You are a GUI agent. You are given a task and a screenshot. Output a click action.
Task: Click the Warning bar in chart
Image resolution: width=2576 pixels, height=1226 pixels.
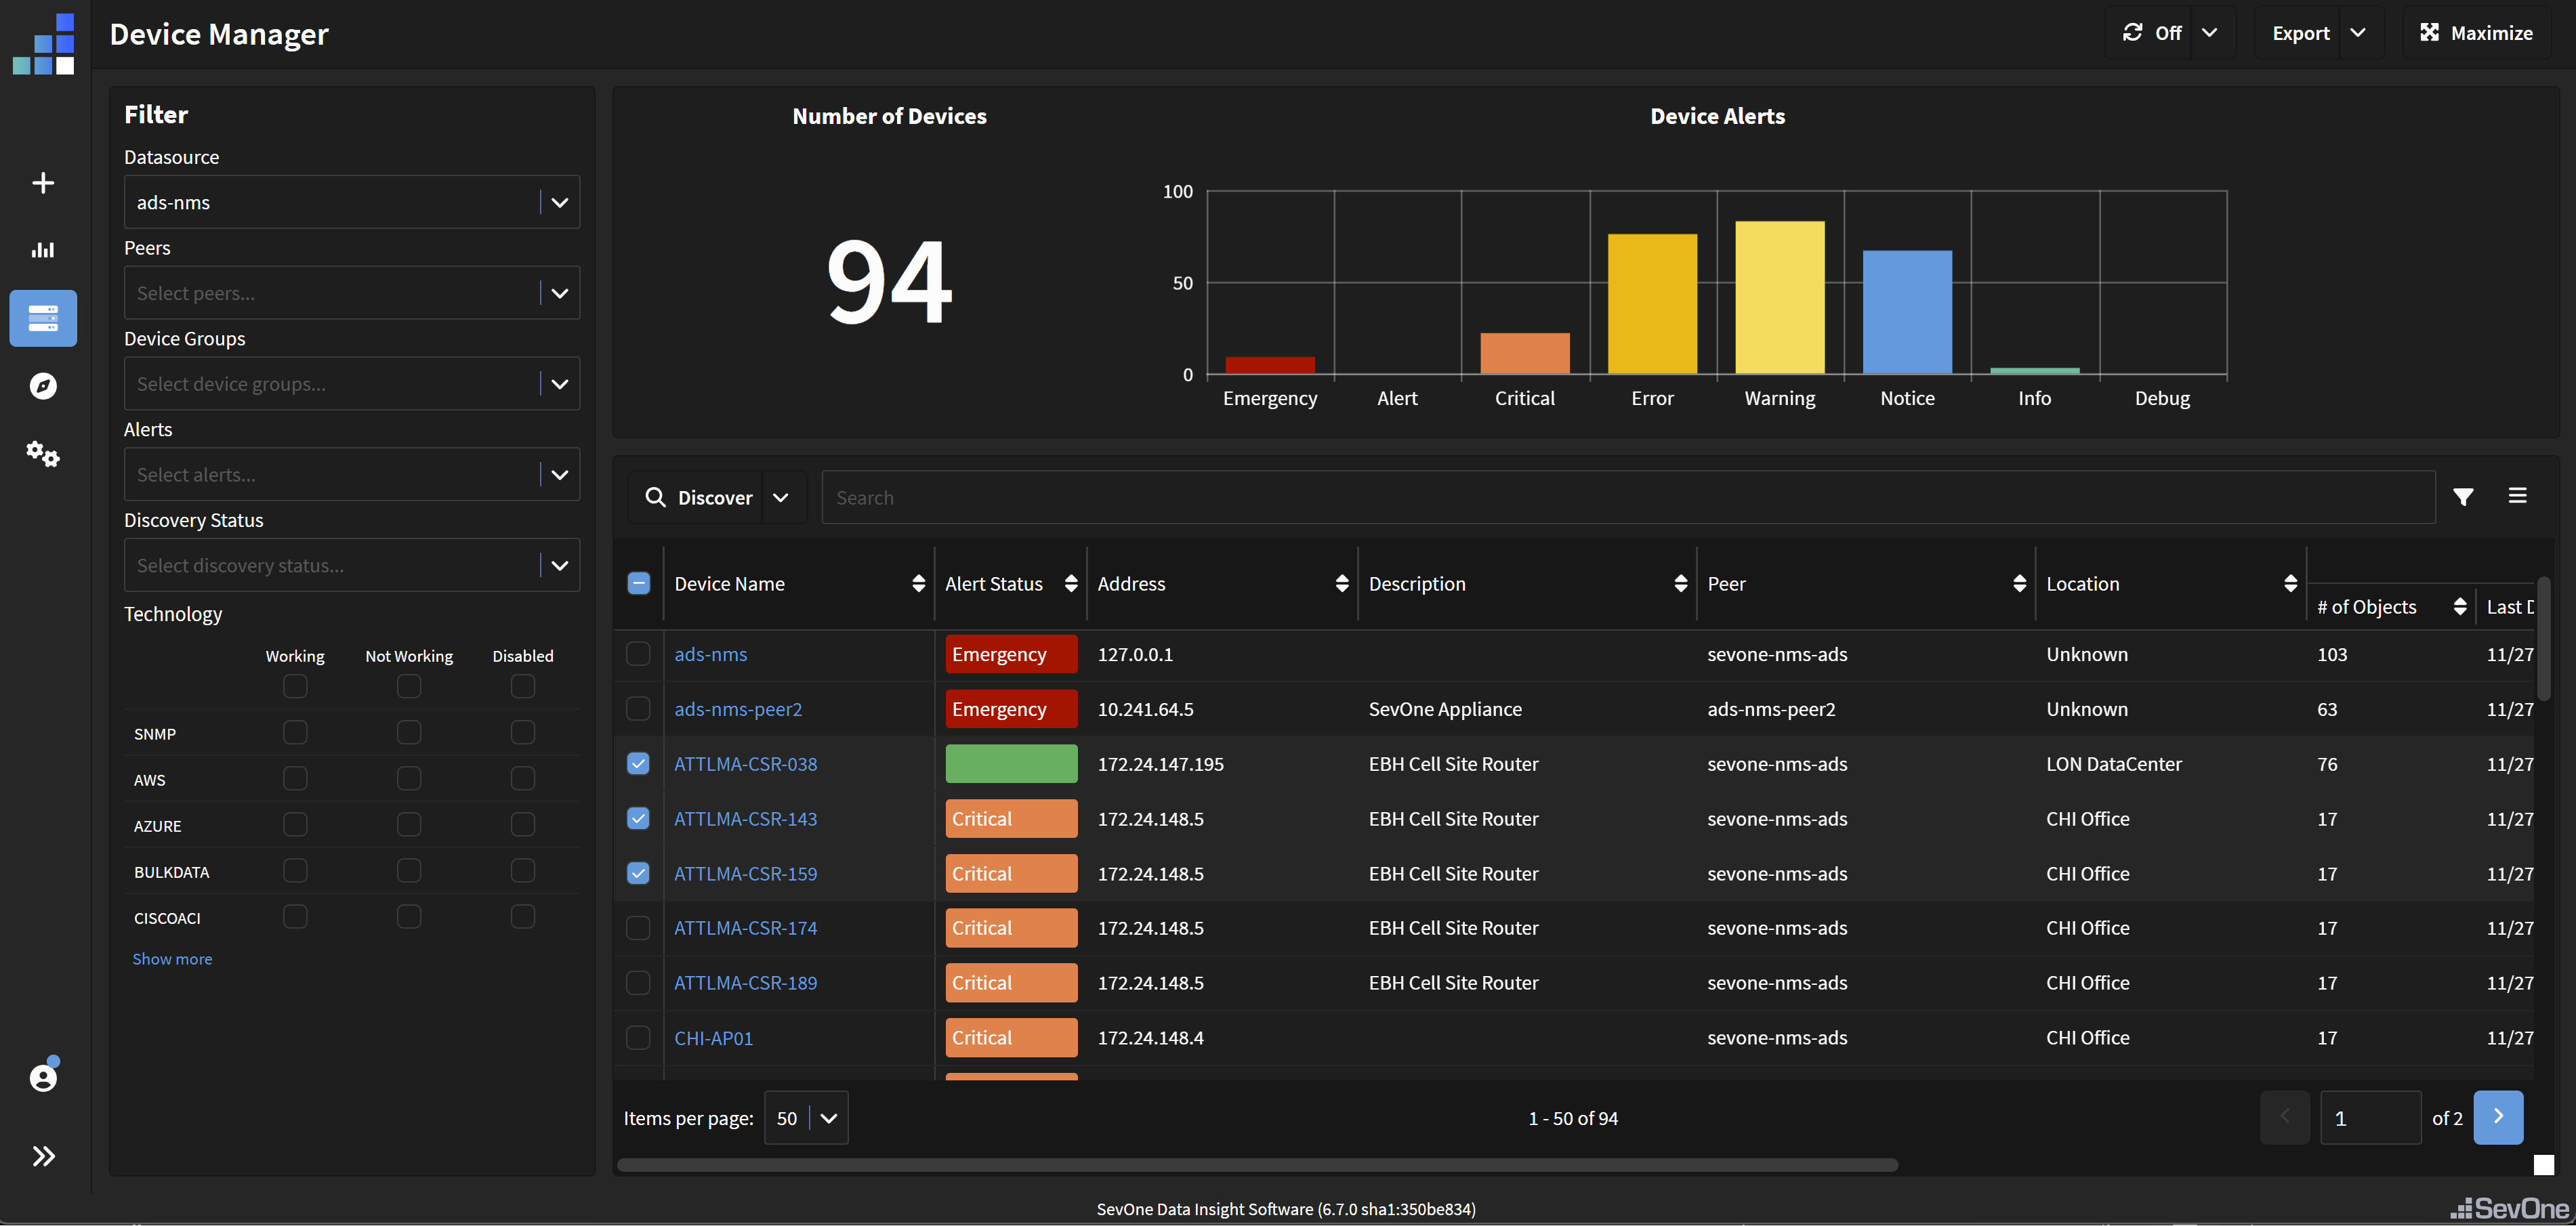(1780, 298)
